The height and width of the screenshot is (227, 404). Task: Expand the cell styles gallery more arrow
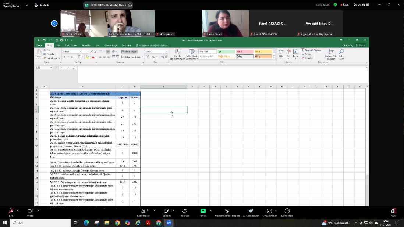(274, 58)
